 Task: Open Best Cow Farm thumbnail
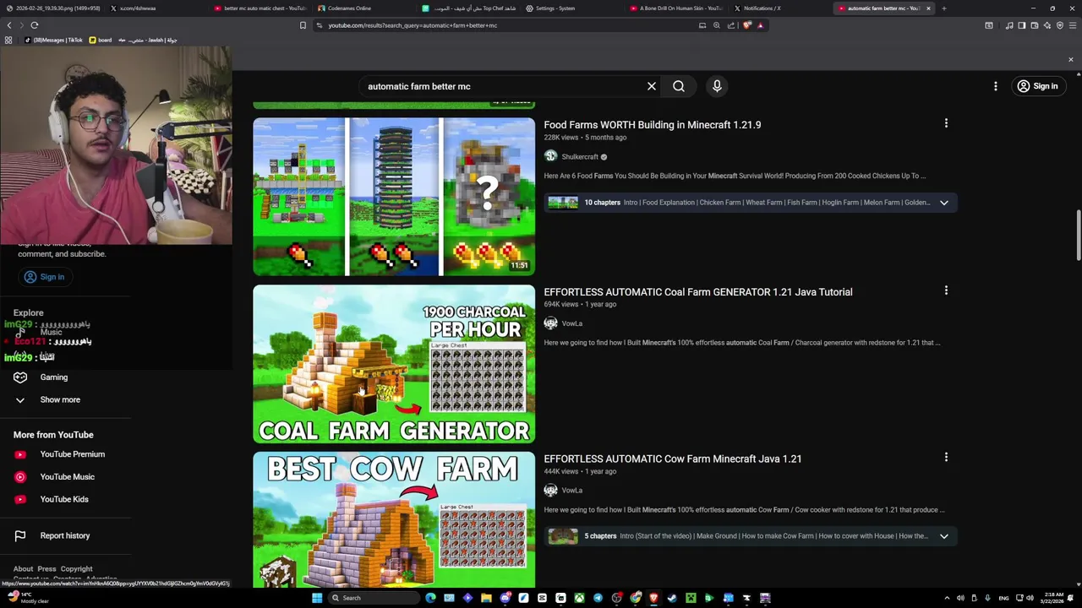point(394,520)
